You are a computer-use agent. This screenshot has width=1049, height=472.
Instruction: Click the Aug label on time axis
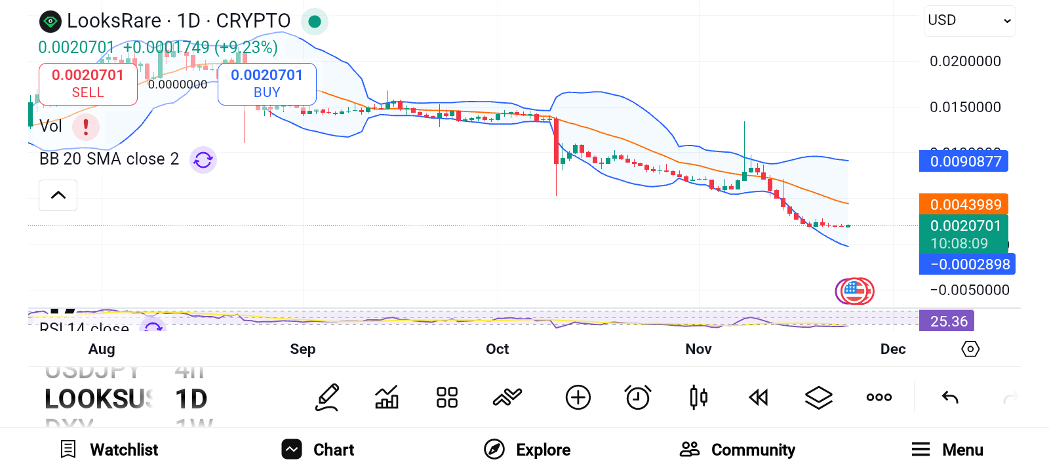point(102,349)
